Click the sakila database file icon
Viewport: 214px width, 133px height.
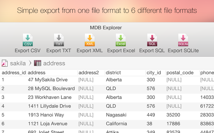[x=4, y=63]
